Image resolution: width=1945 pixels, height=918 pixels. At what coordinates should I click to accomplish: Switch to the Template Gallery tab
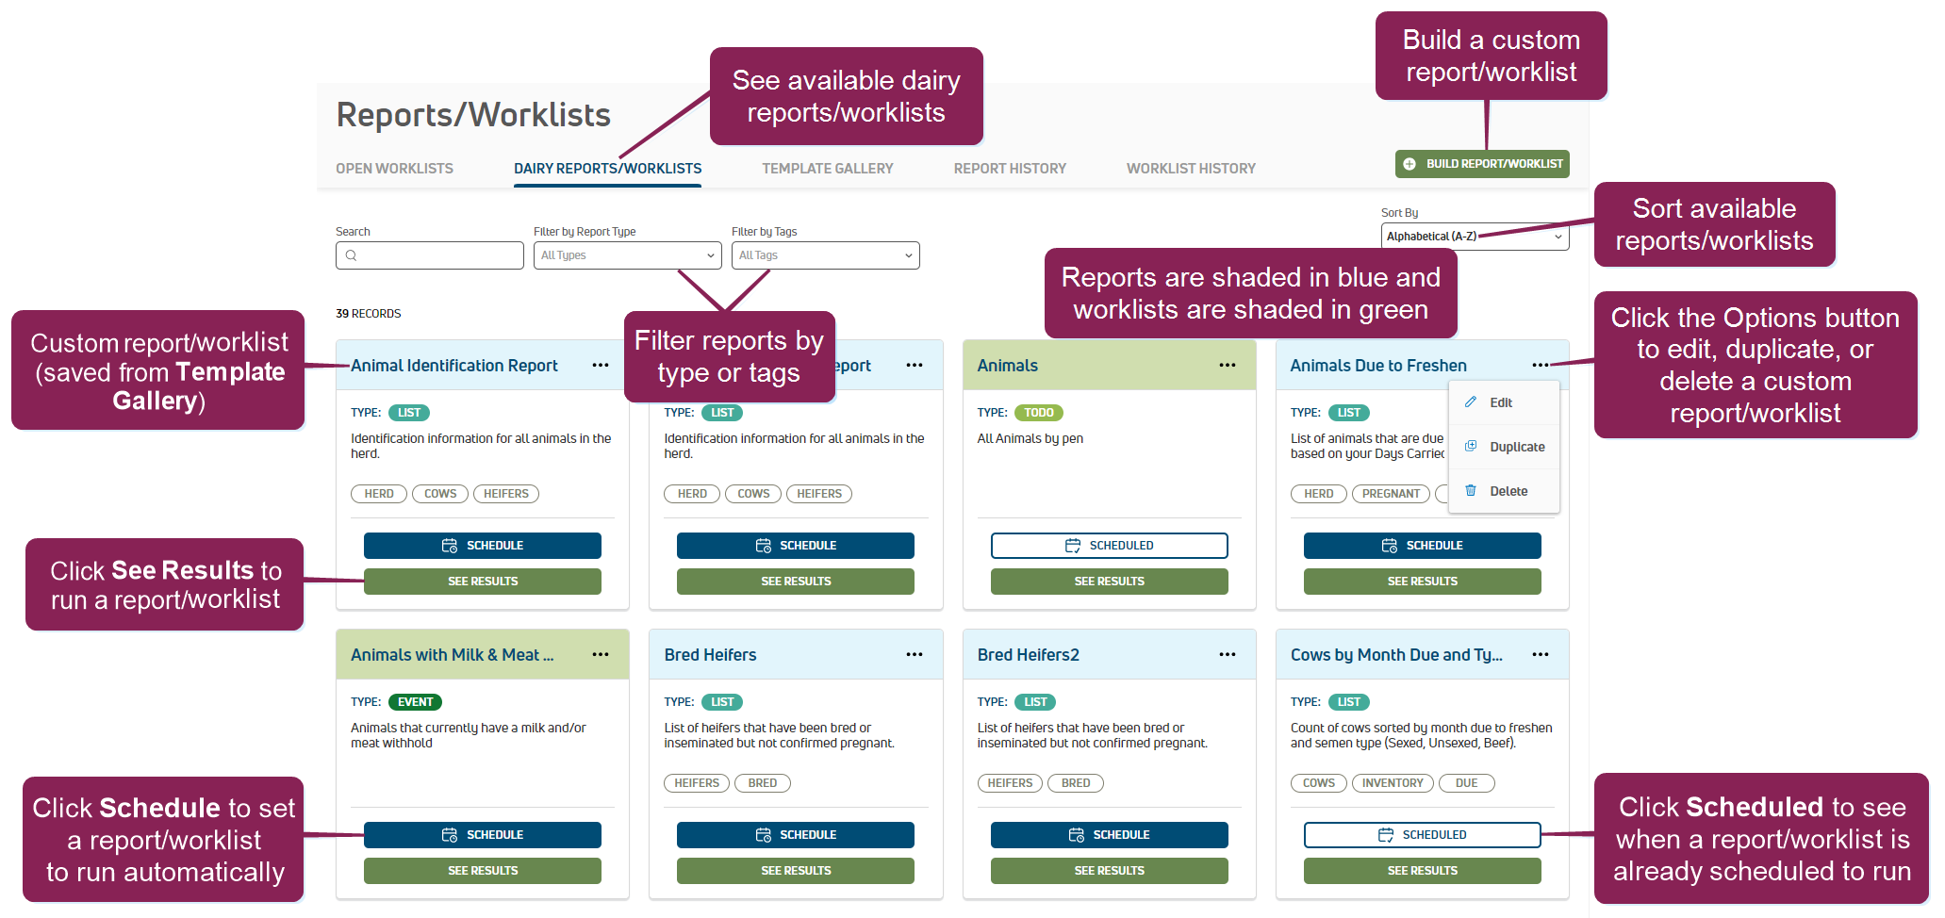[x=827, y=169]
